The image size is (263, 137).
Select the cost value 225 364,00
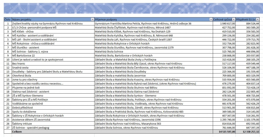224,71
